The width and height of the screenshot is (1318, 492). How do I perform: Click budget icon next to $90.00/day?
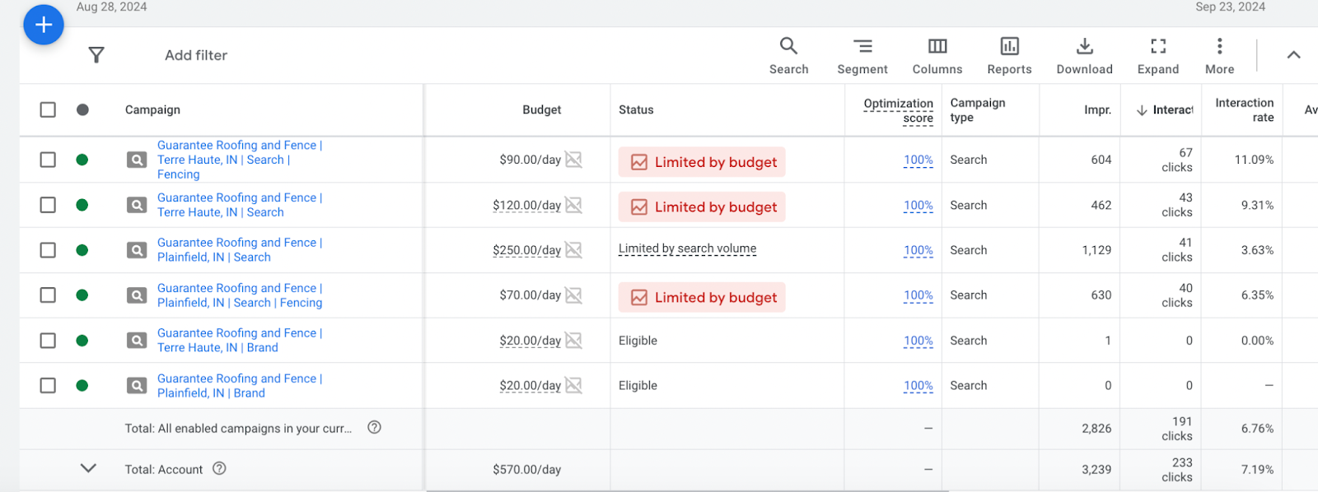[x=573, y=160]
